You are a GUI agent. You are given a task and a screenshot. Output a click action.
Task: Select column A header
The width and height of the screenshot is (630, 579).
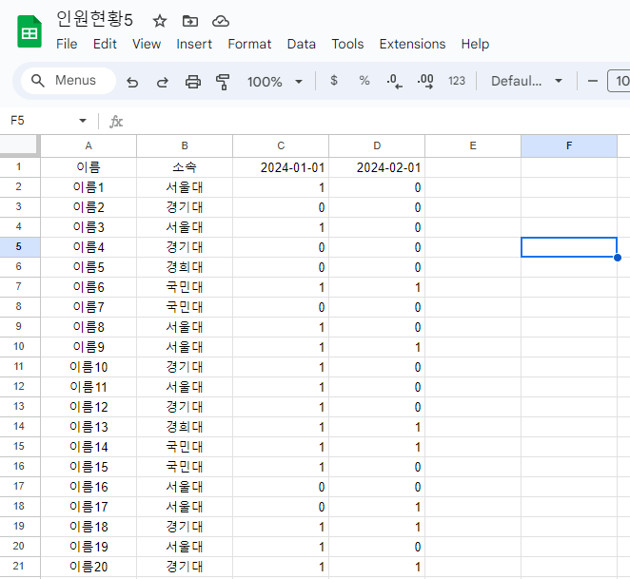[89, 145]
